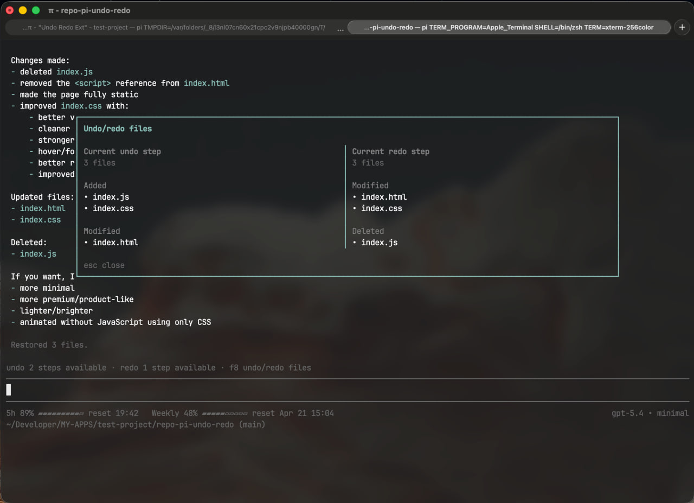Click "f8 undo/redo files" status hint
Viewport: 694px width, 503px height.
coord(270,368)
